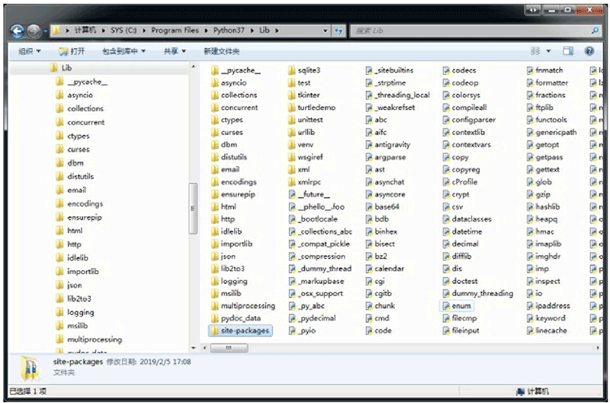The height and width of the screenshot is (403, 610).
Task: Select the _pyio file icon
Action: pos(292,330)
